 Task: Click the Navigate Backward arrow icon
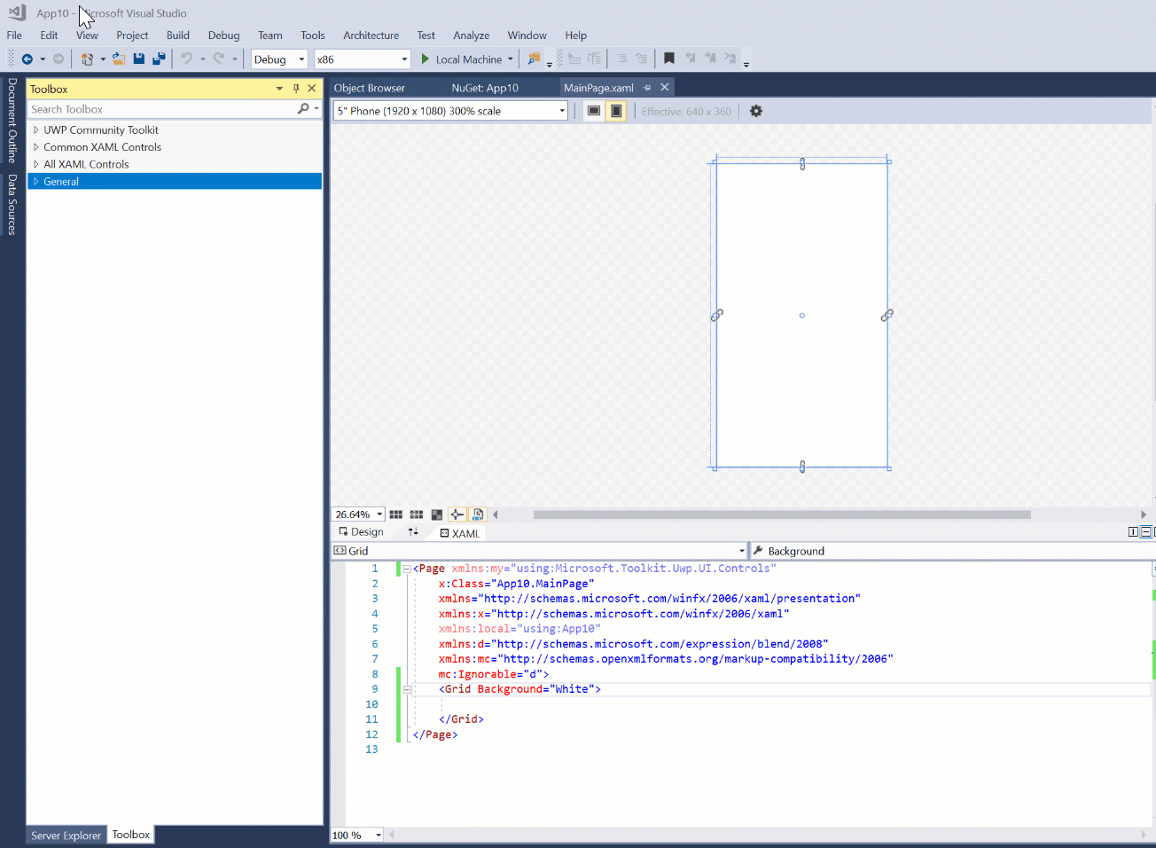[x=26, y=59]
